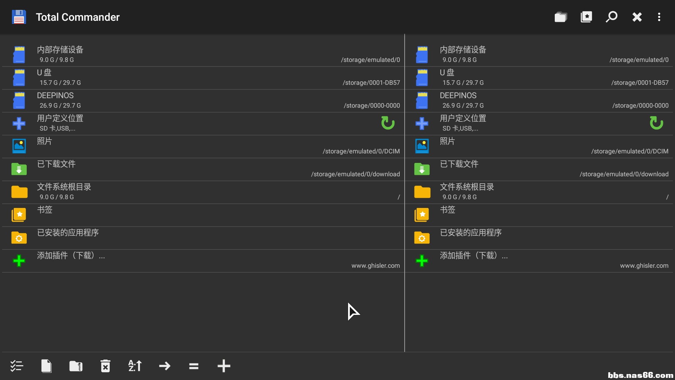The height and width of the screenshot is (380, 675).
Task: Click the U盘 storage icon in right panel
Action: click(x=422, y=77)
